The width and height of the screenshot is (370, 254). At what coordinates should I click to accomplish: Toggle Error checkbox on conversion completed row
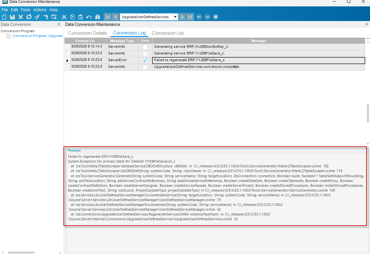point(145,67)
